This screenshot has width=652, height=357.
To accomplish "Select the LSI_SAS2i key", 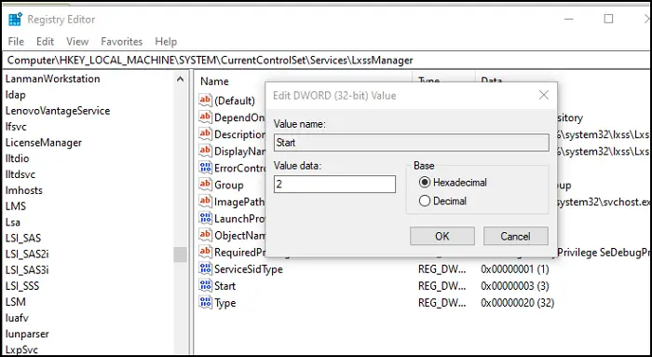I will pos(27,254).
